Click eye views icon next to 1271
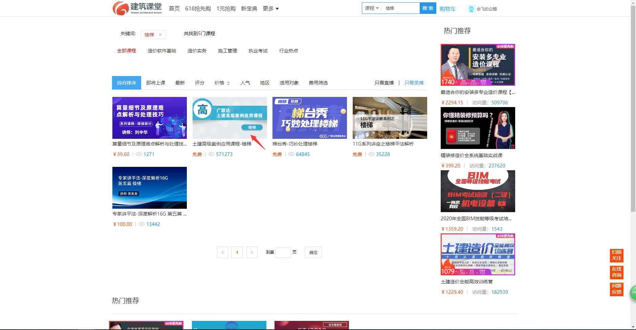The width and height of the screenshot is (636, 330). coord(139,154)
